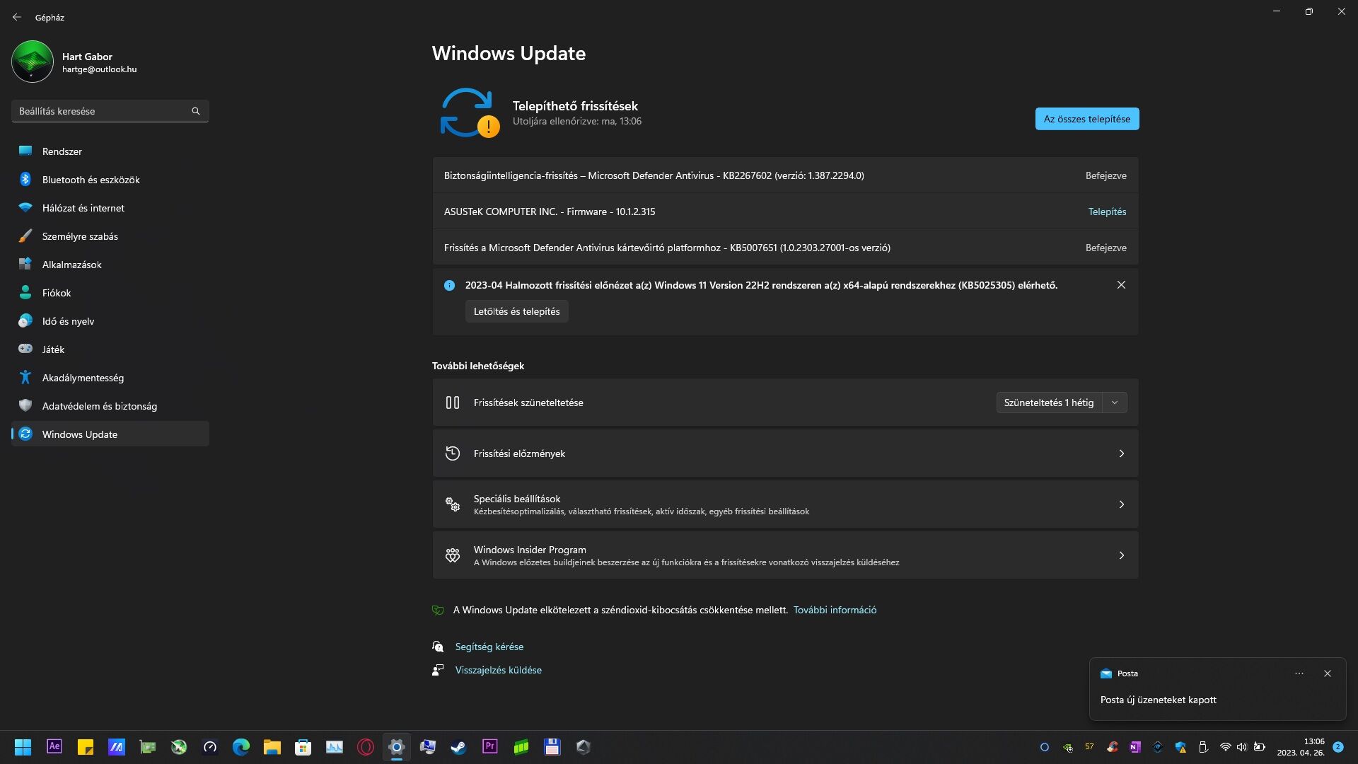Open Fiókok settings page
This screenshot has height=764, width=1358.
click(x=110, y=293)
